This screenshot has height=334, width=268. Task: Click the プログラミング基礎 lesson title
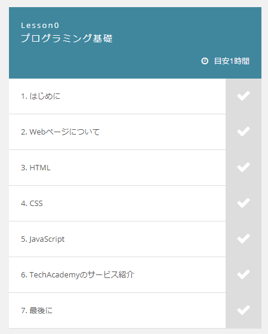(x=67, y=38)
